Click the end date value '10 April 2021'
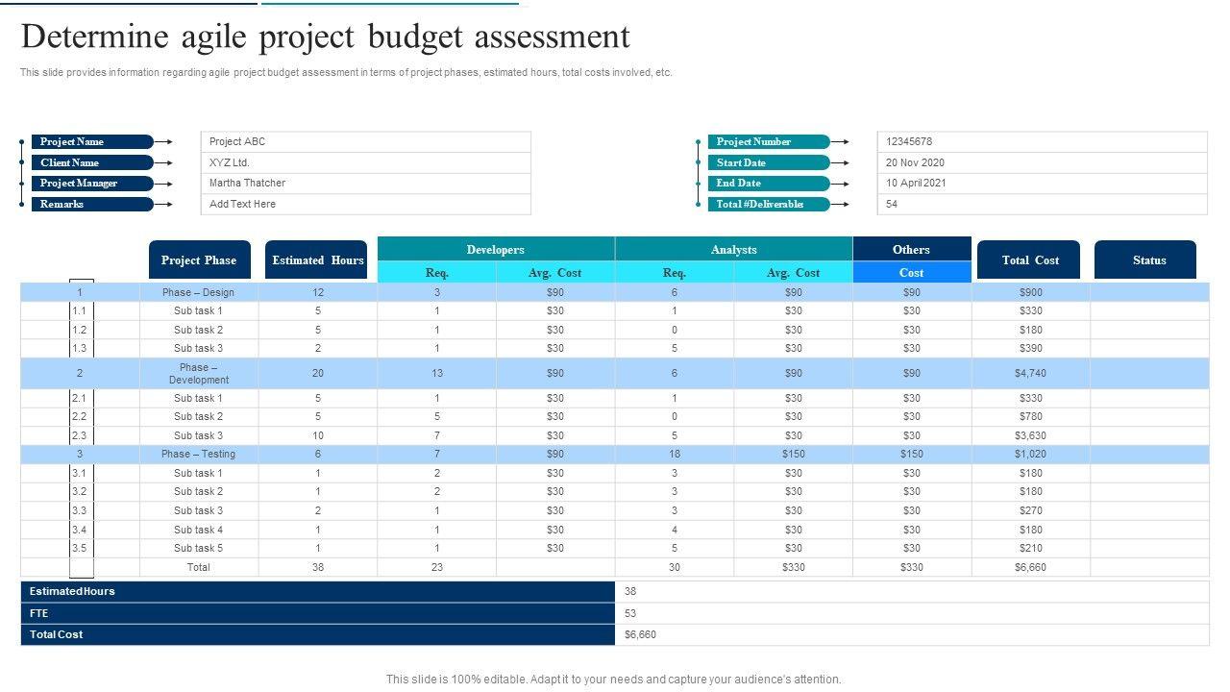Image resolution: width=1230 pixels, height=692 pixels. (x=1042, y=183)
